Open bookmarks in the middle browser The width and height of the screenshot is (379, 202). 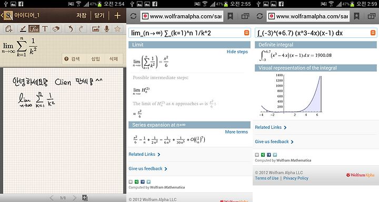[x=231, y=16]
